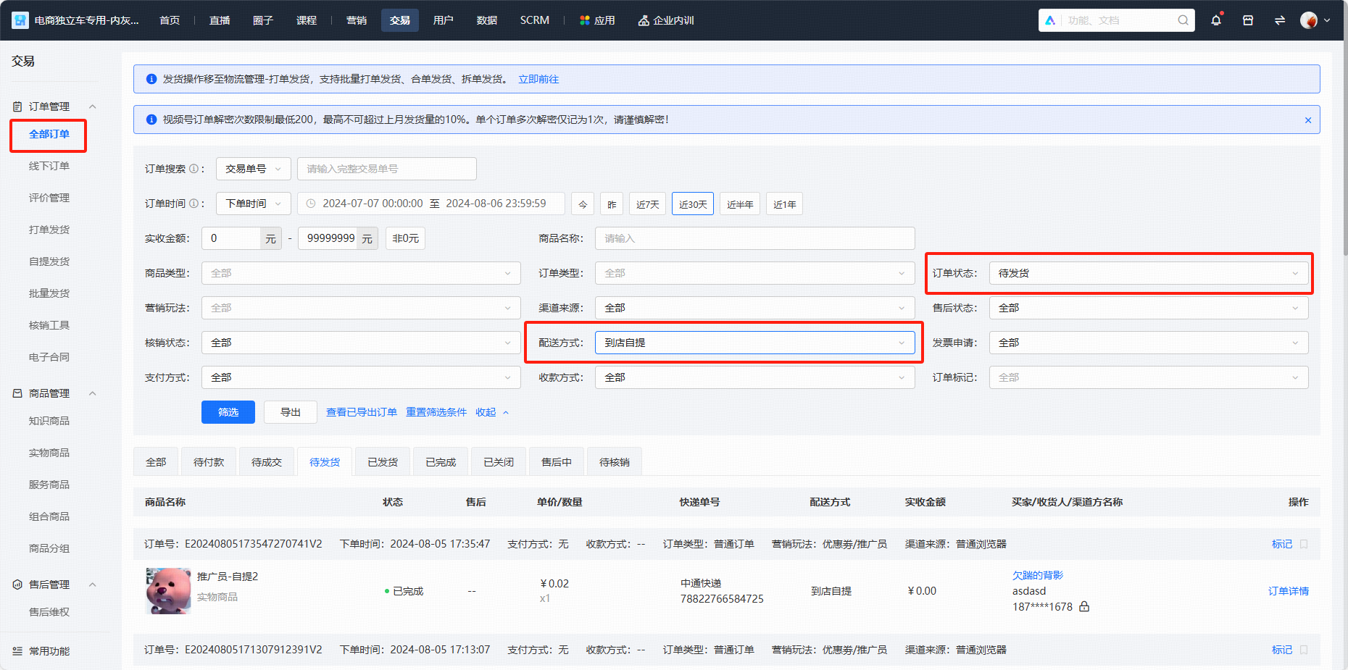Click the lock icon beside phone 187****1678
This screenshot has width=1348, height=670.
pyautogui.click(x=1084, y=606)
